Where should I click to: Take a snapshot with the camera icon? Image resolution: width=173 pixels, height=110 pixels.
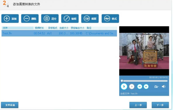(x=156, y=87)
